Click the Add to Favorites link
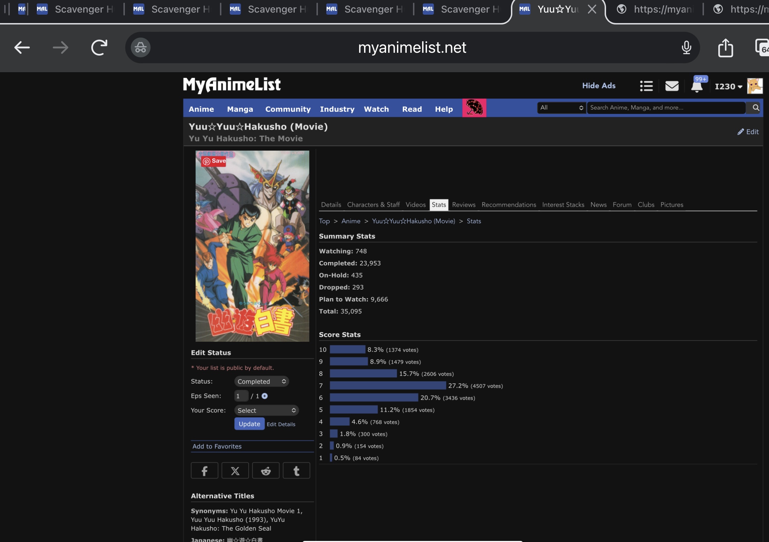Viewport: 769px width, 542px height. pyautogui.click(x=217, y=446)
